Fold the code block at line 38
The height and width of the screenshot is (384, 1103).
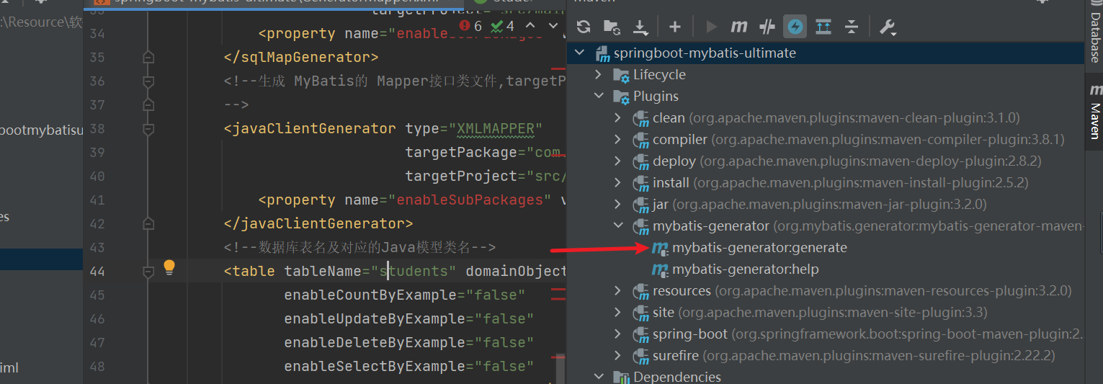click(148, 129)
